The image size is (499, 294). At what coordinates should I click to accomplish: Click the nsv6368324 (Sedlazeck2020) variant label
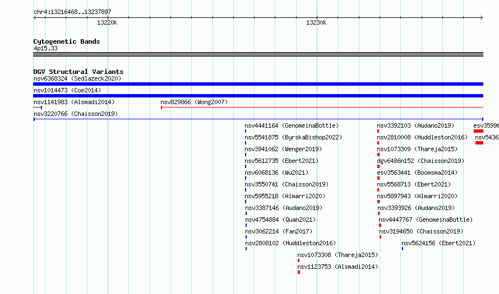[x=77, y=78]
